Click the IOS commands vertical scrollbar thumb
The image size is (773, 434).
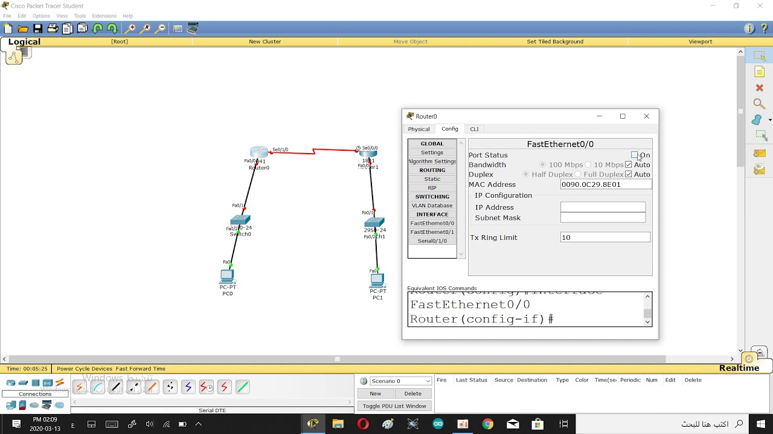647,313
